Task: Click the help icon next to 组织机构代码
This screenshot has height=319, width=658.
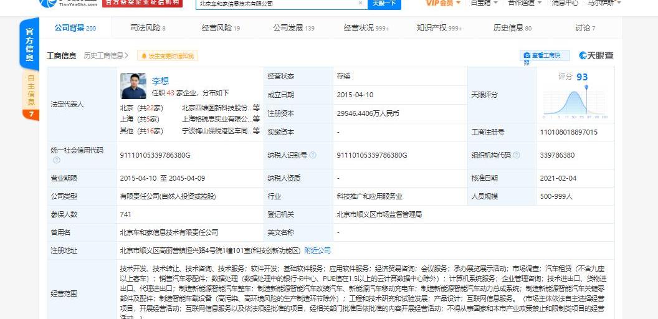Action: pos(516,155)
